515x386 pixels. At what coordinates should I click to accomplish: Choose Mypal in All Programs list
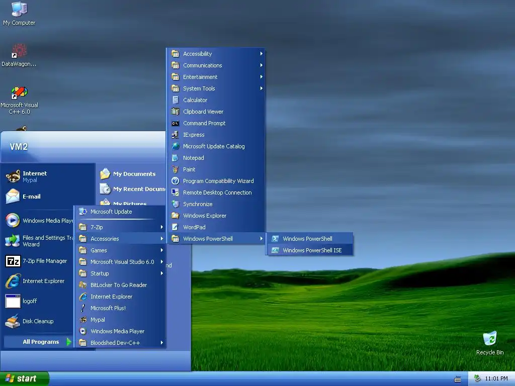[120, 319]
